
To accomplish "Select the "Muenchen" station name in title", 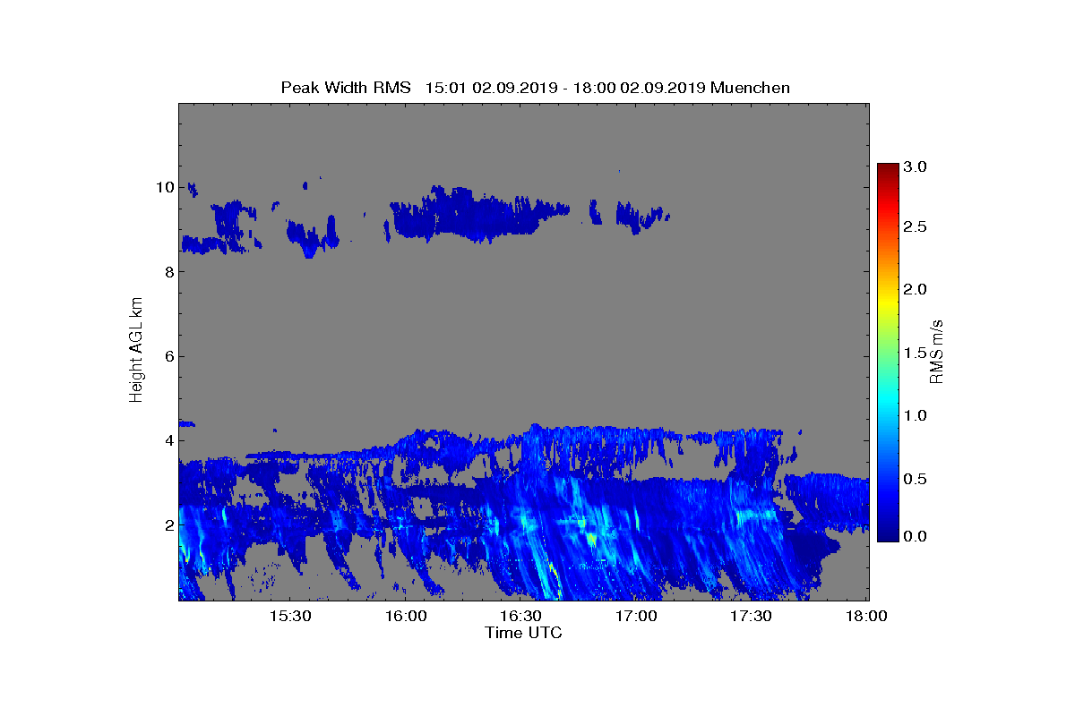I will (750, 88).
